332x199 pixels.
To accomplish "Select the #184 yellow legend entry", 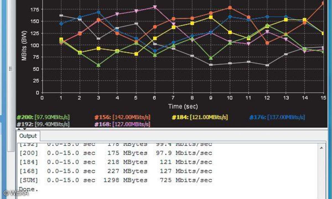I will click(x=200, y=117).
